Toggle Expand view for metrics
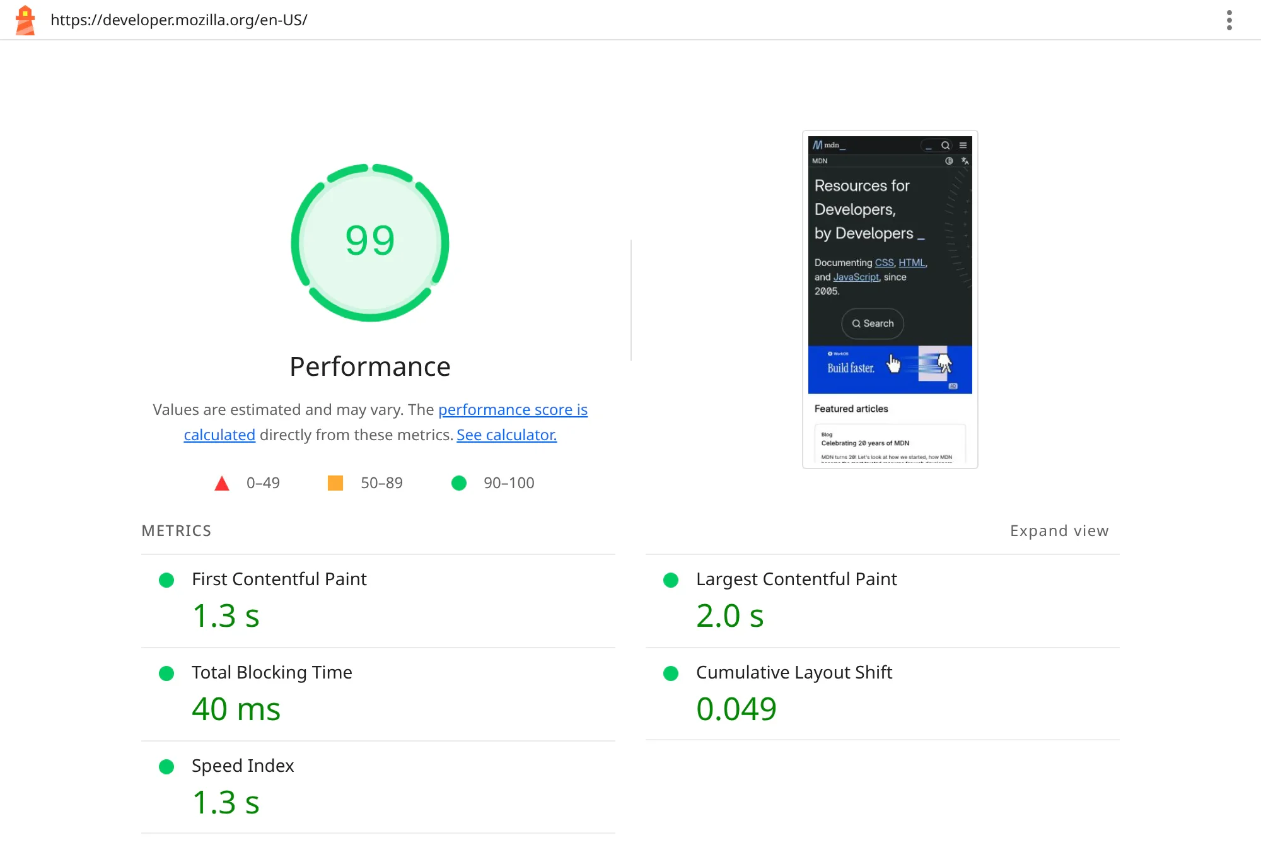1261x845 pixels. click(1059, 531)
